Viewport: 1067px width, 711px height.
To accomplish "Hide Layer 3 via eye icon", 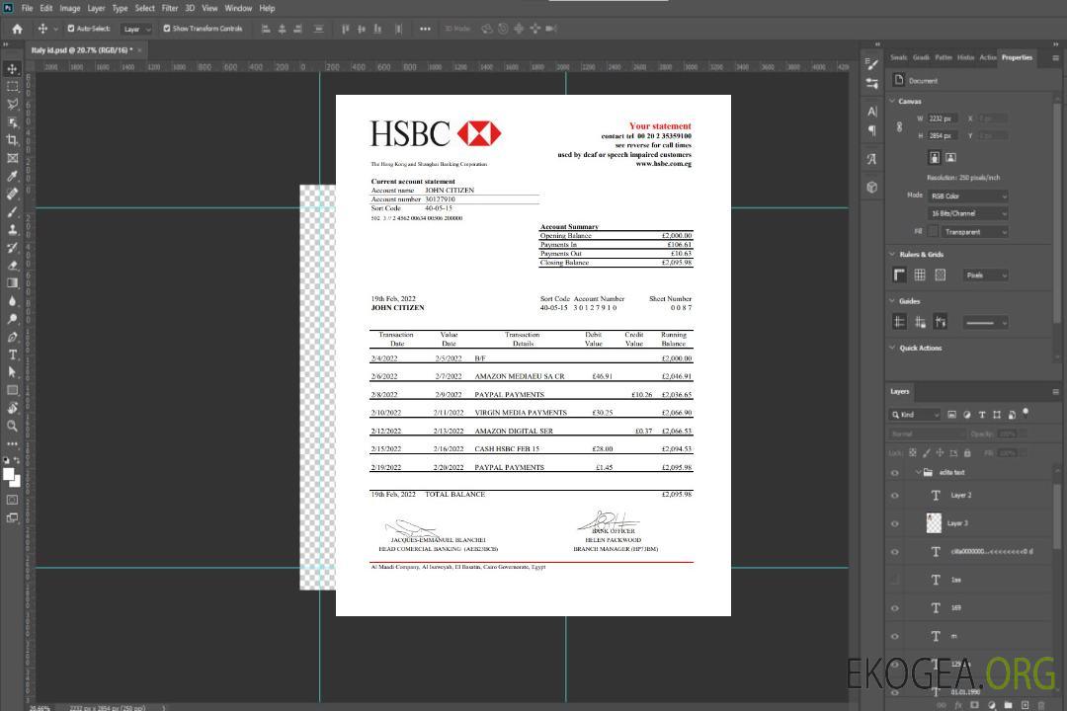I will coord(895,523).
